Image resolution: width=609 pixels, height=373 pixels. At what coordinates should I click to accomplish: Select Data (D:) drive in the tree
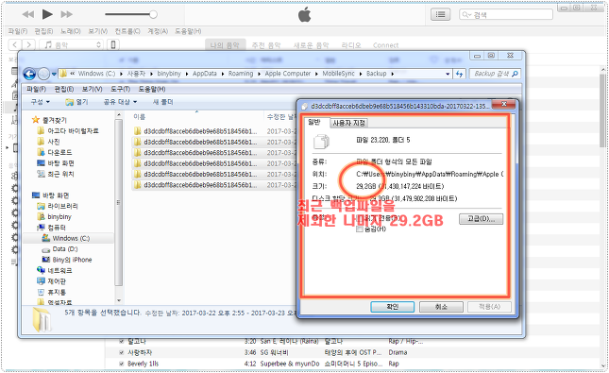(59, 249)
